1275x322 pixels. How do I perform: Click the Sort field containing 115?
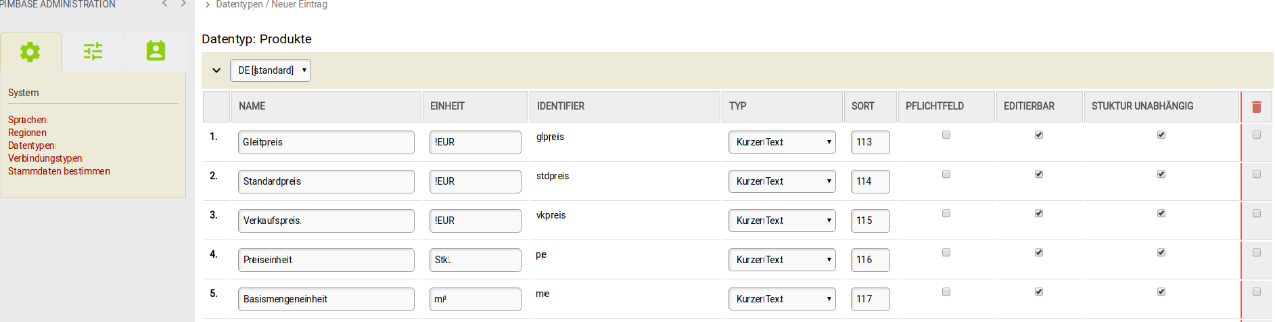tap(869, 221)
